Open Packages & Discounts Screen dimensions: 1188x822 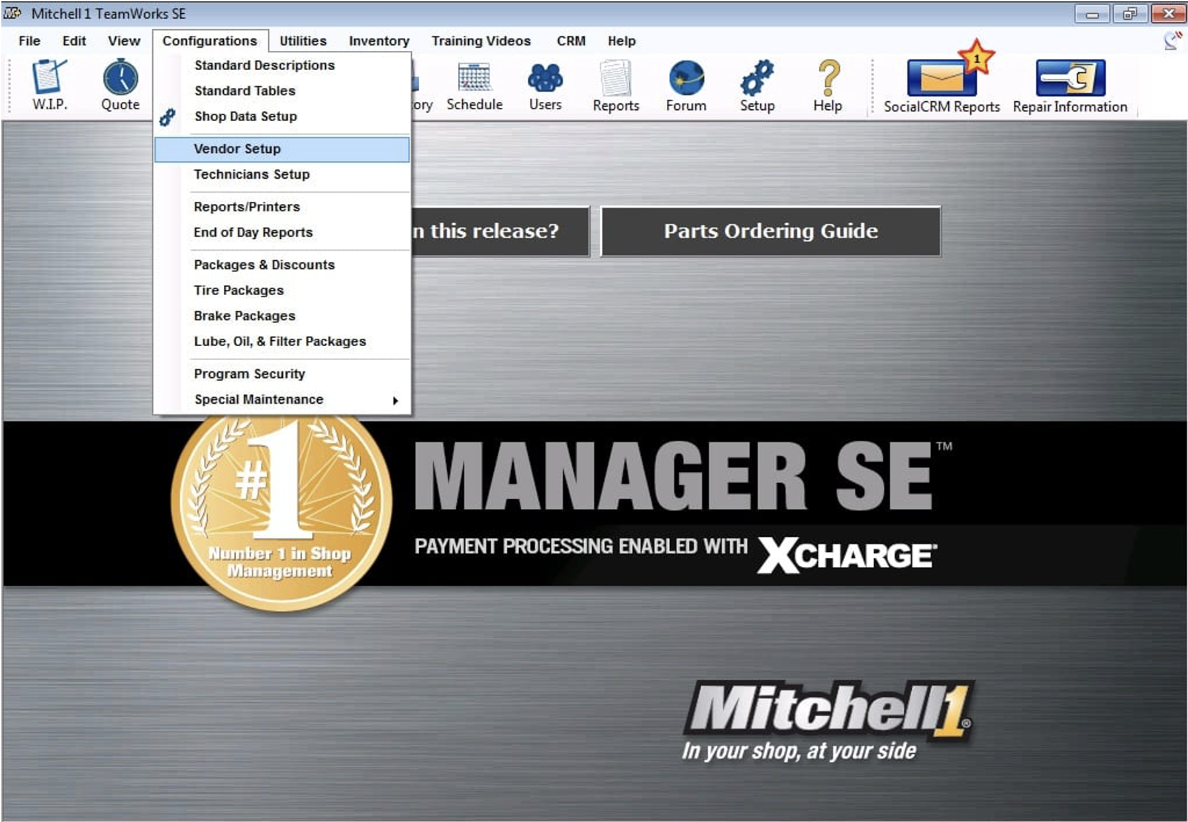click(282, 265)
